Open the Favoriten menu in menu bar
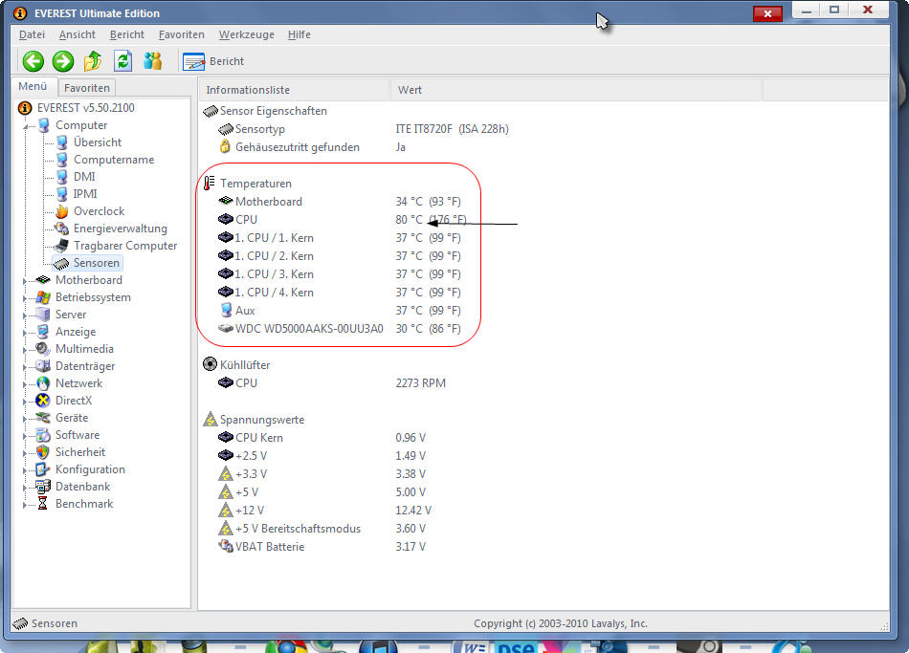This screenshot has width=909, height=653. (182, 34)
